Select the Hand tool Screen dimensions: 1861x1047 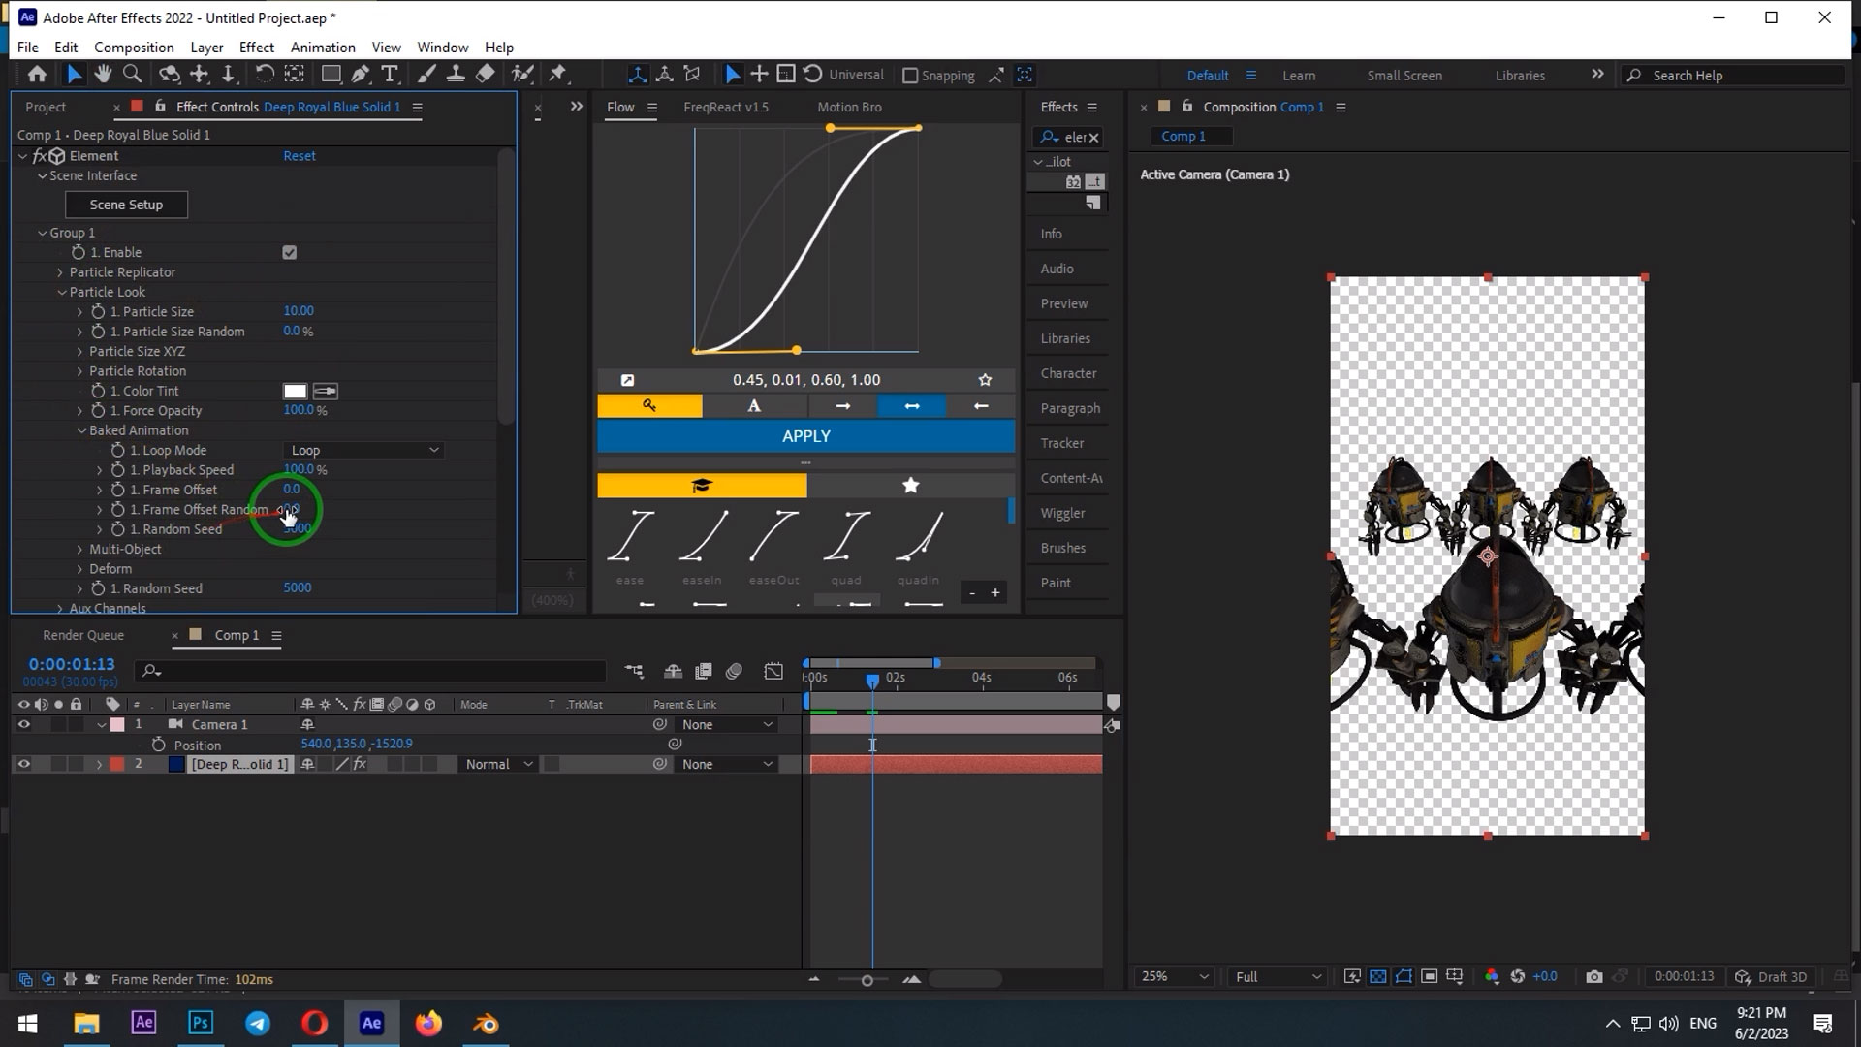pos(103,75)
